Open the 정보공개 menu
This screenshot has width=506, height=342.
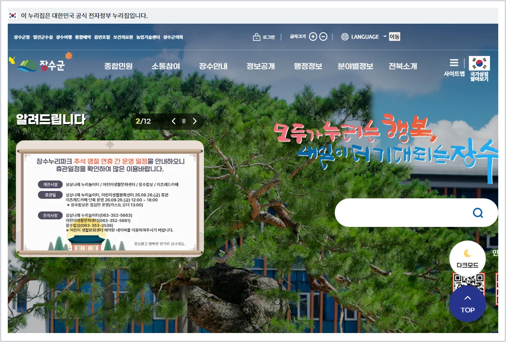click(x=261, y=66)
